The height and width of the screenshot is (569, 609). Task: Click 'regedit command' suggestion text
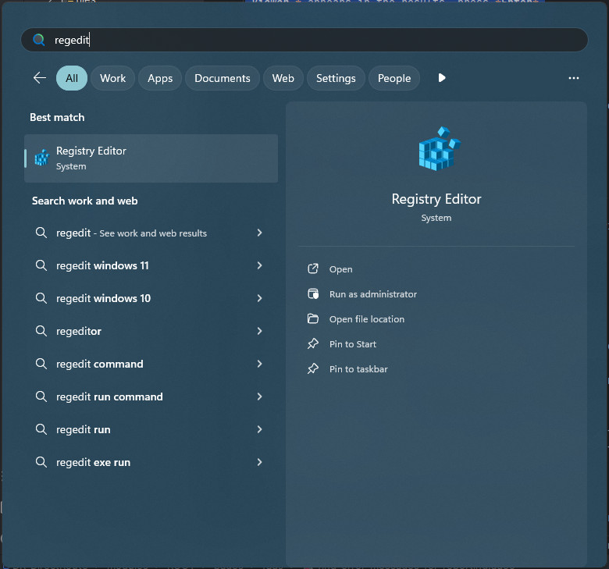coord(100,364)
